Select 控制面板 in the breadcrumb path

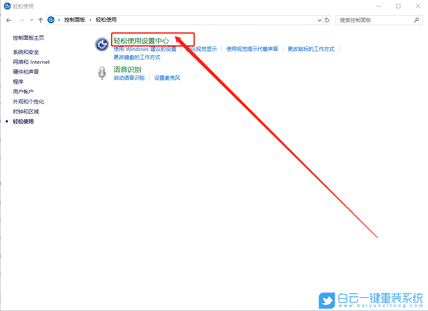pyautogui.click(x=75, y=19)
